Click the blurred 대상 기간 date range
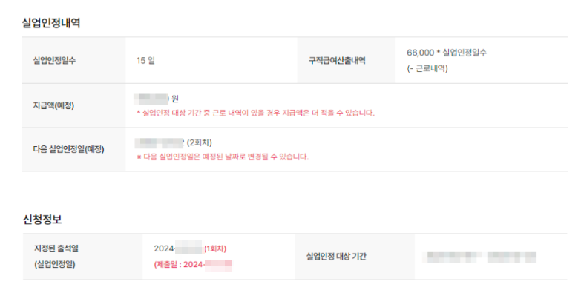The image size is (581, 293). coord(482,257)
